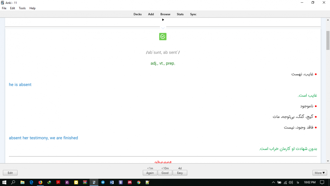Viewport: 330px width, 186px height.
Task: Open the File menu
Action: click(x=4, y=8)
